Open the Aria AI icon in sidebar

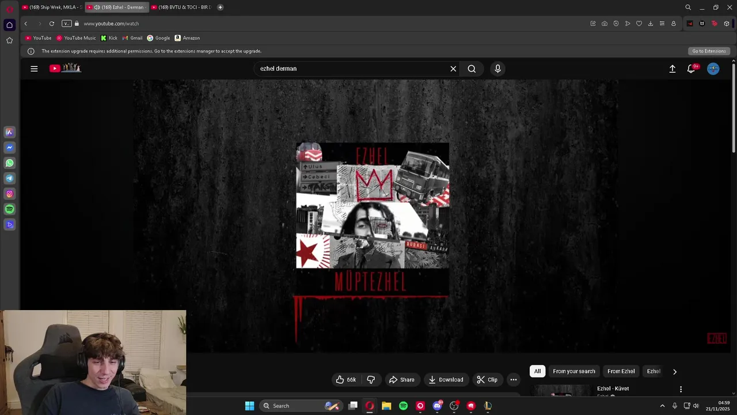click(9, 132)
